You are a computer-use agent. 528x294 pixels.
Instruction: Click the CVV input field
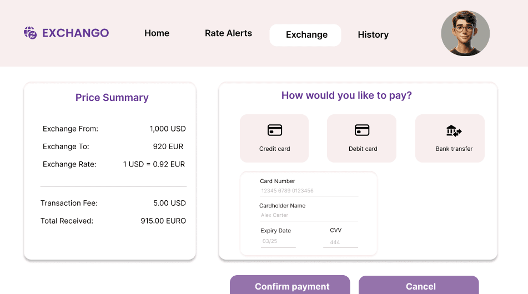pyautogui.click(x=340, y=242)
